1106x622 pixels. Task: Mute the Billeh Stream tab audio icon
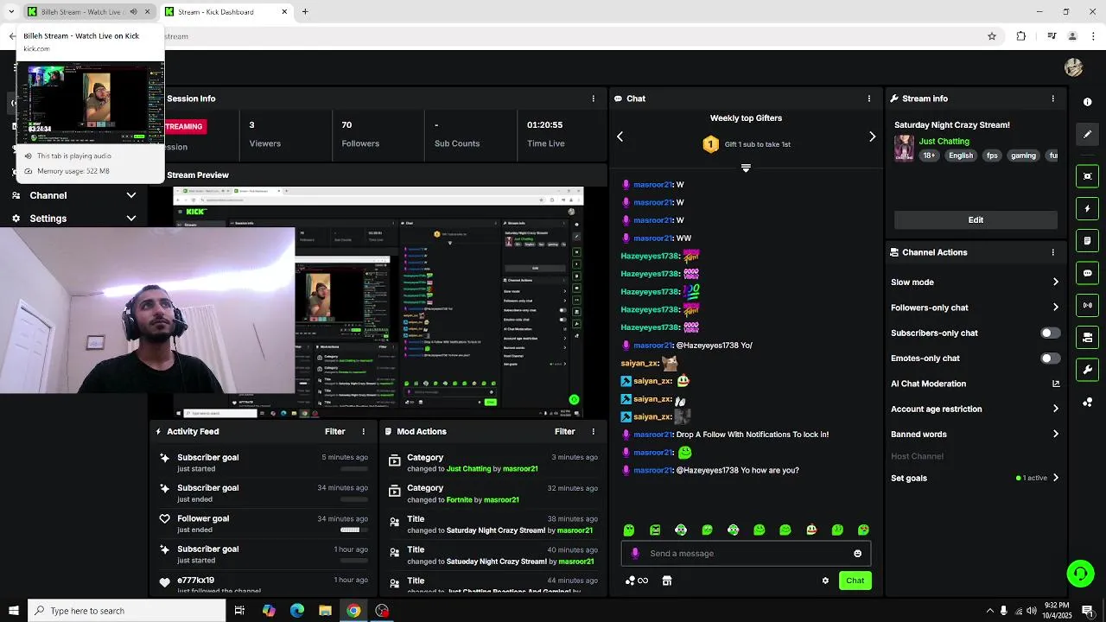[133, 12]
